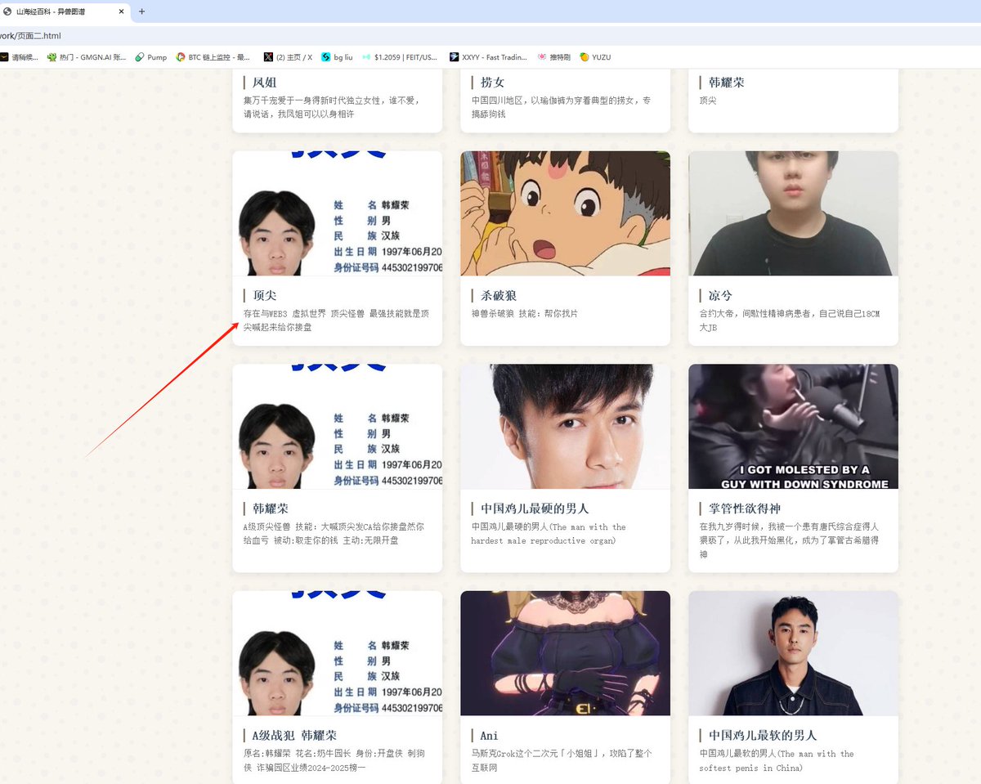This screenshot has height=784, width=981.
Task: Focus the address bar showing 页面二.html
Action: pos(490,36)
